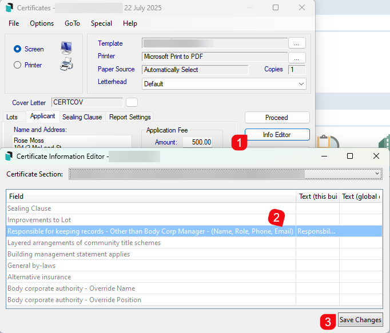Viewport: 390px width, 333px height.
Task: Open the Options menu
Action: coord(42,23)
